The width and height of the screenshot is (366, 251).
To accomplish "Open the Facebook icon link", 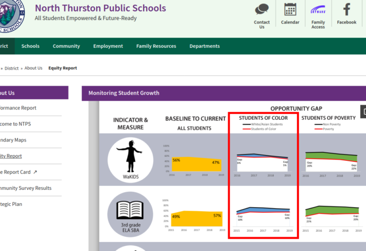I will (x=347, y=10).
